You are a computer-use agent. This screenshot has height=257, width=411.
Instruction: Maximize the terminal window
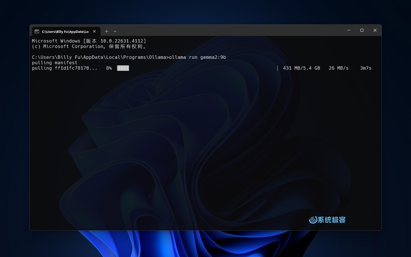[x=362, y=30]
